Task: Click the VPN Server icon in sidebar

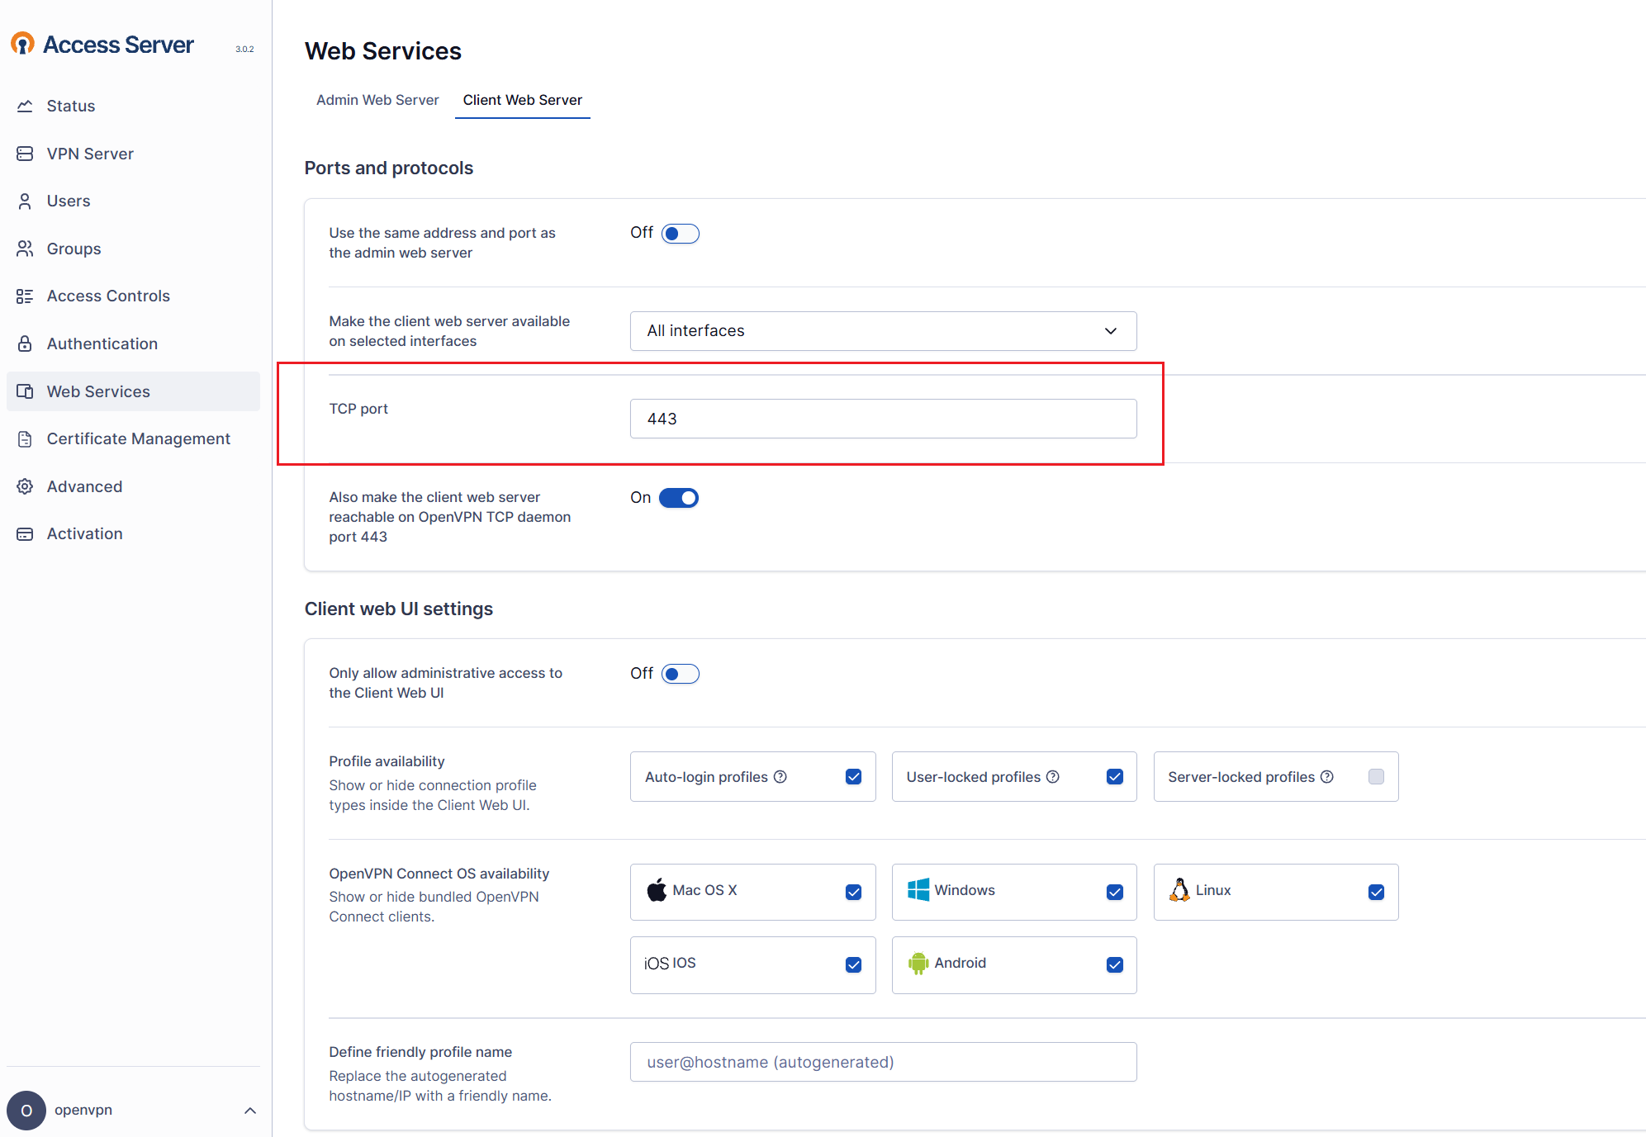Action: click(25, 154)
